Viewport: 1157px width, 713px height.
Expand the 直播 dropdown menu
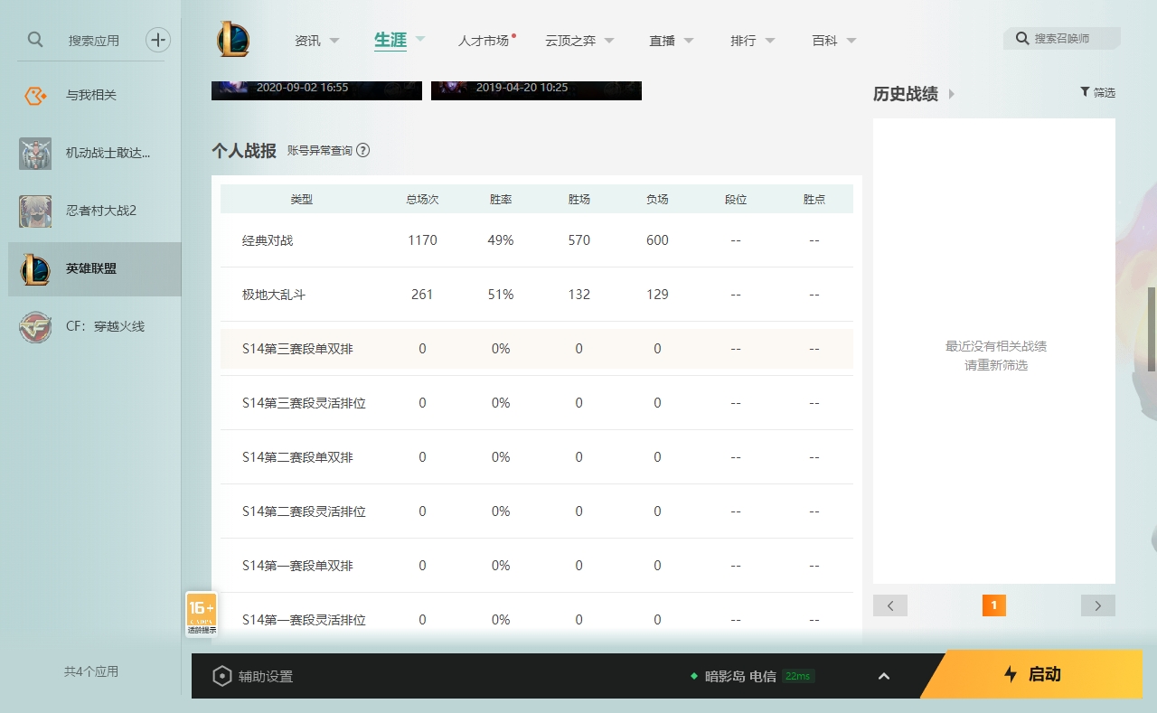(689, 41)
